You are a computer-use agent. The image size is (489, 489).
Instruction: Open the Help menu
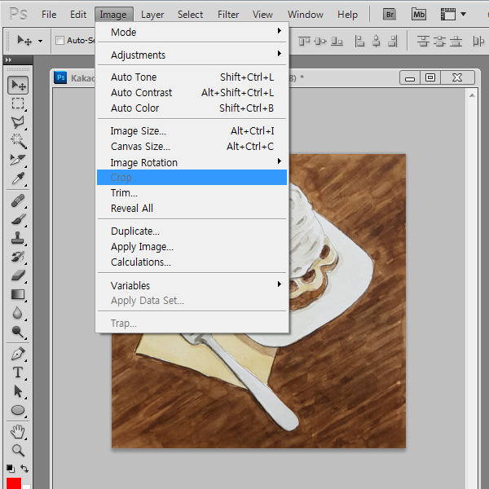tap(347, 15)
